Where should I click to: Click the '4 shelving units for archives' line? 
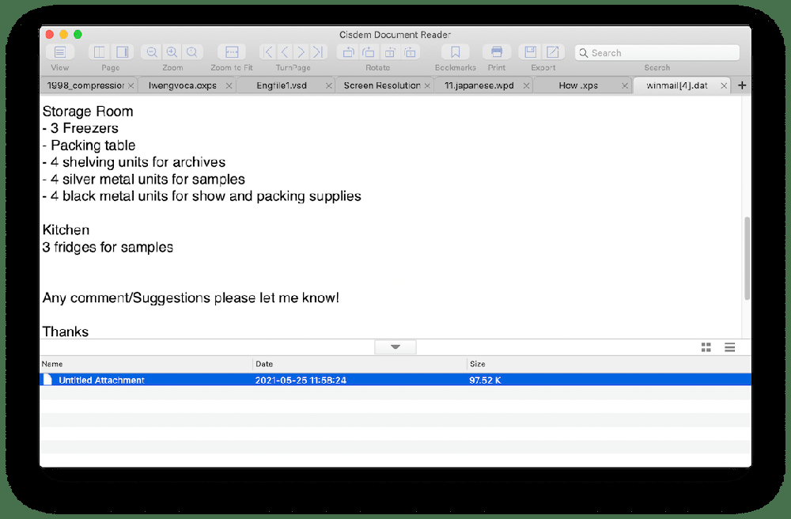click(134, 162)
